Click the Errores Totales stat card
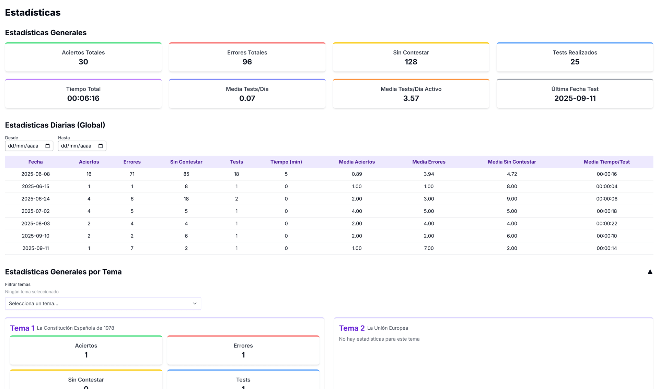This screenshot has width=659, height=389. click(x=247, y=57)
